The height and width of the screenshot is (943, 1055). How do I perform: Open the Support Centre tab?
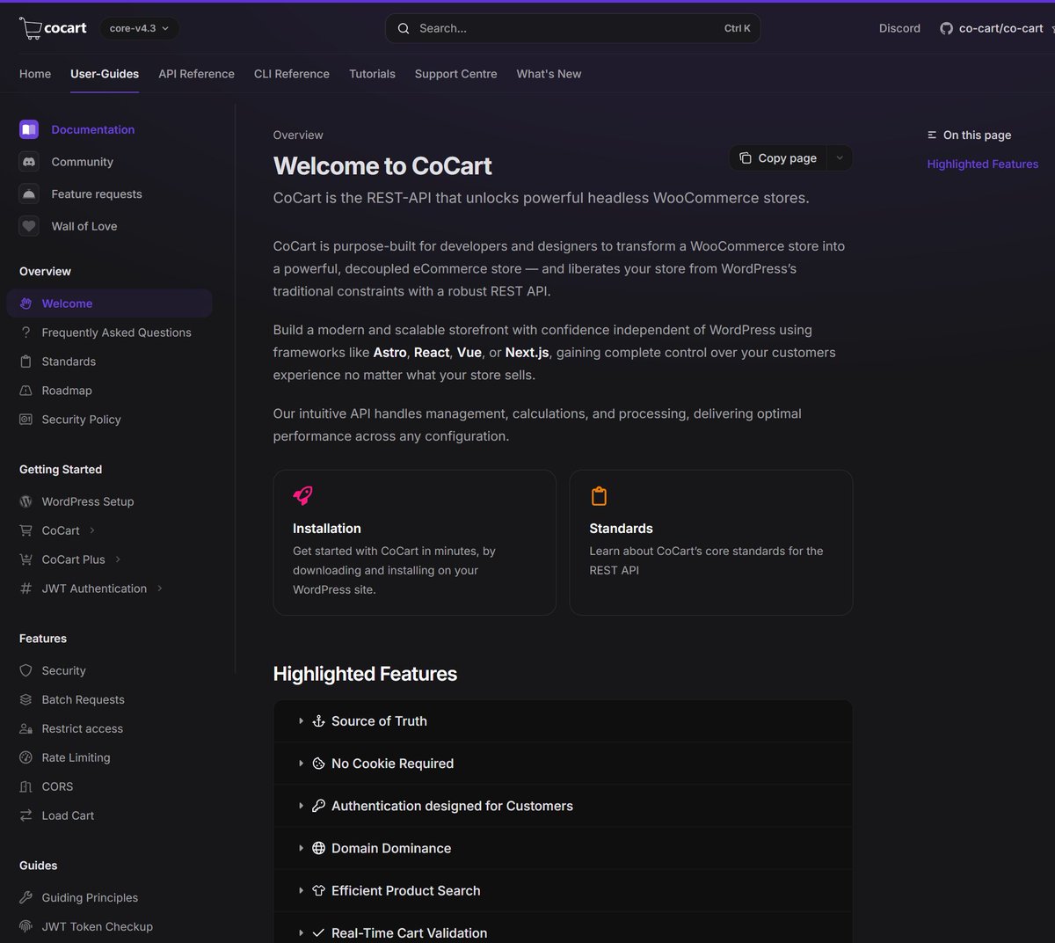coord(455,74)
